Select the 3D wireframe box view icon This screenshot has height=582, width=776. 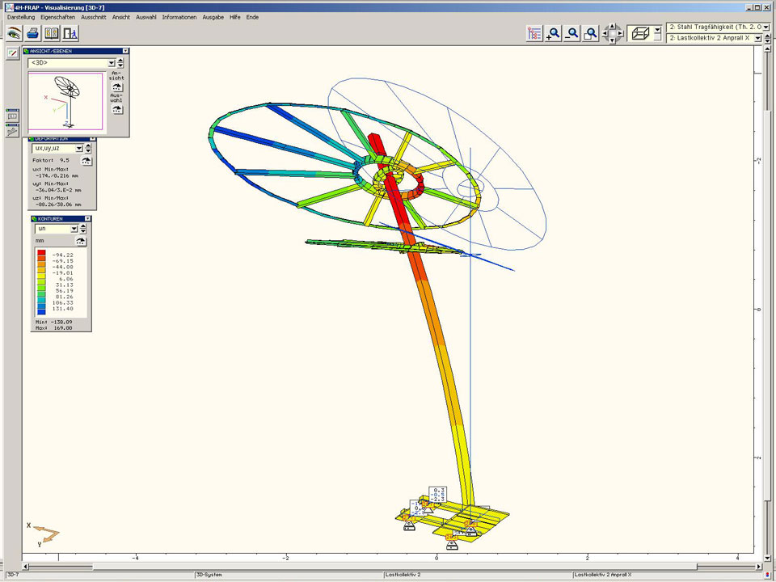(639, 33)
